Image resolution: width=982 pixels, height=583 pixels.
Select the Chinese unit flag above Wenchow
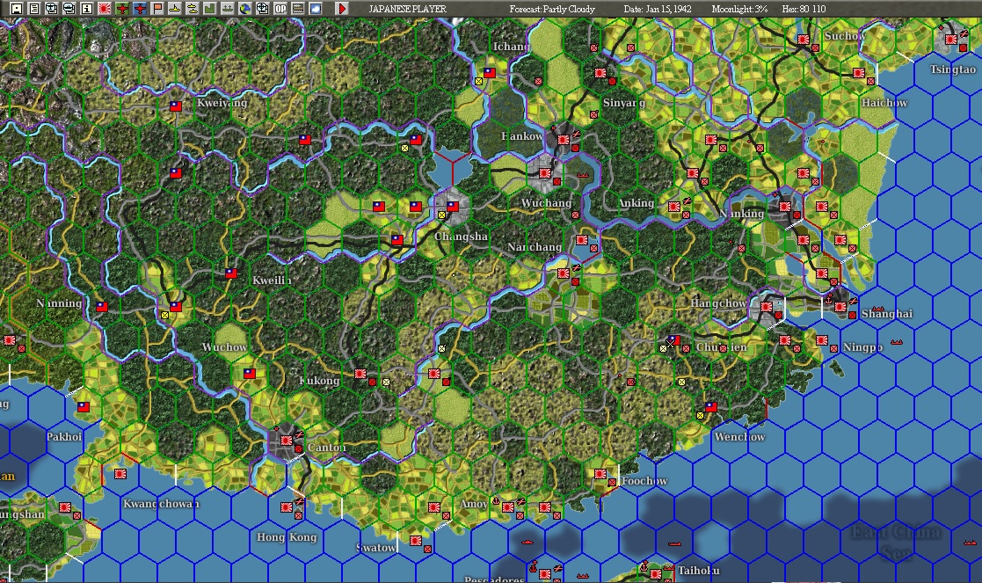coord(711,407)
